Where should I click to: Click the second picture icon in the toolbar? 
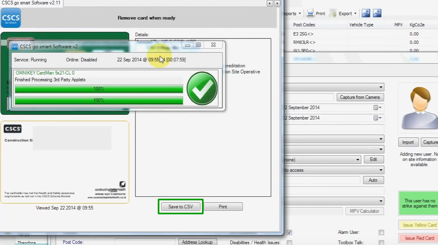tap(377, 14)
